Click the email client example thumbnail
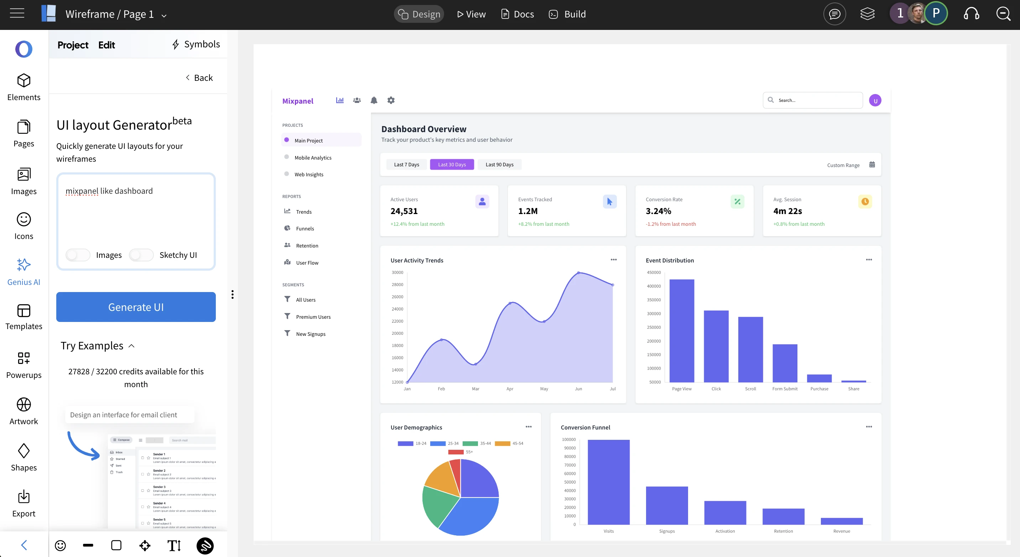 pos(162,481)
